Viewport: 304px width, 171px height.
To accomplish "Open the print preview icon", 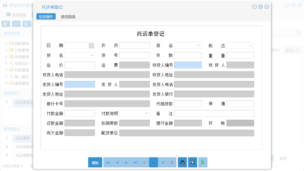I will (192, 162).
